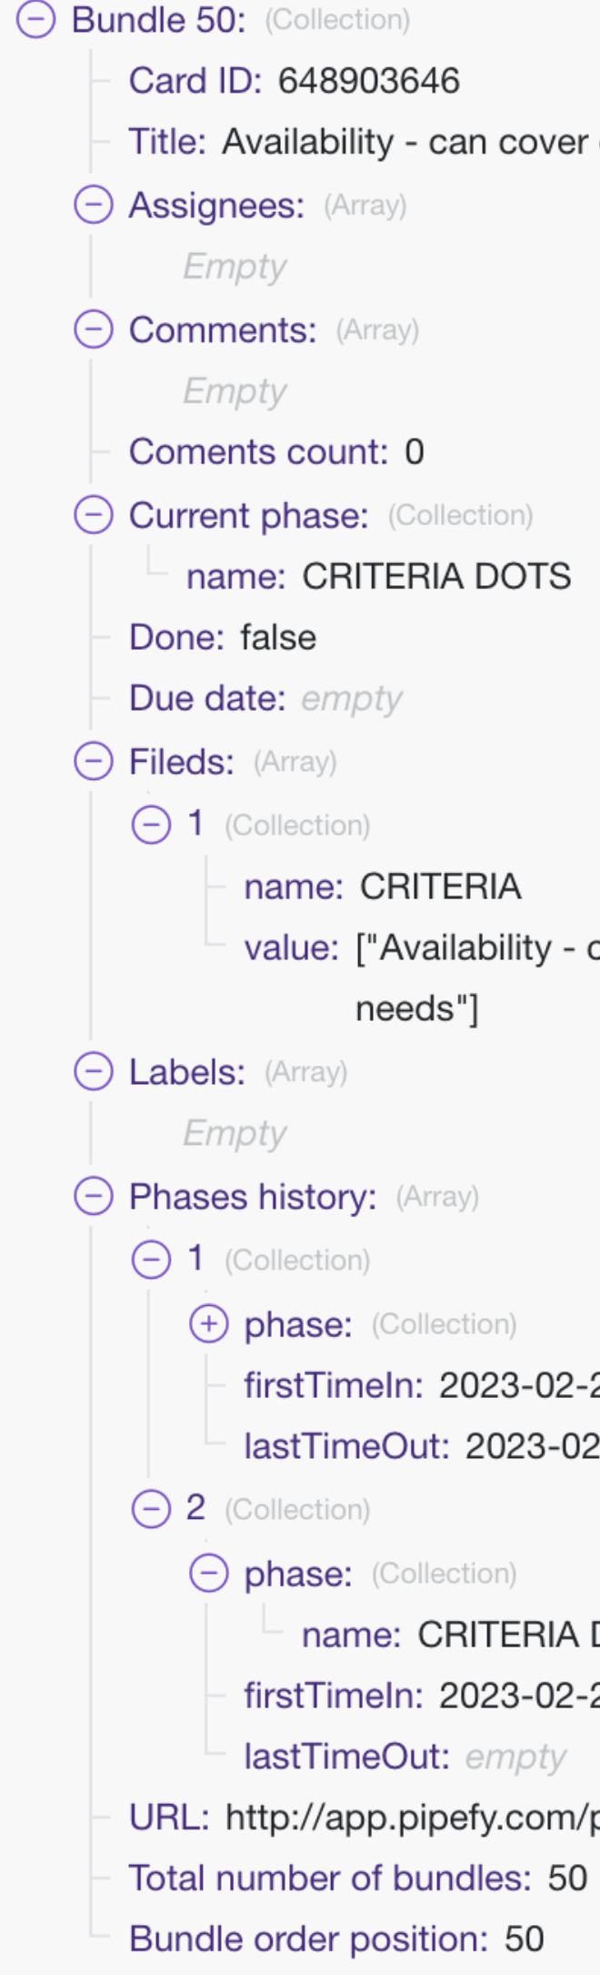The width and height of the screenshot is (600, 1975).
Task: Click the Done false entry
Action: click(x=223, y=637)
